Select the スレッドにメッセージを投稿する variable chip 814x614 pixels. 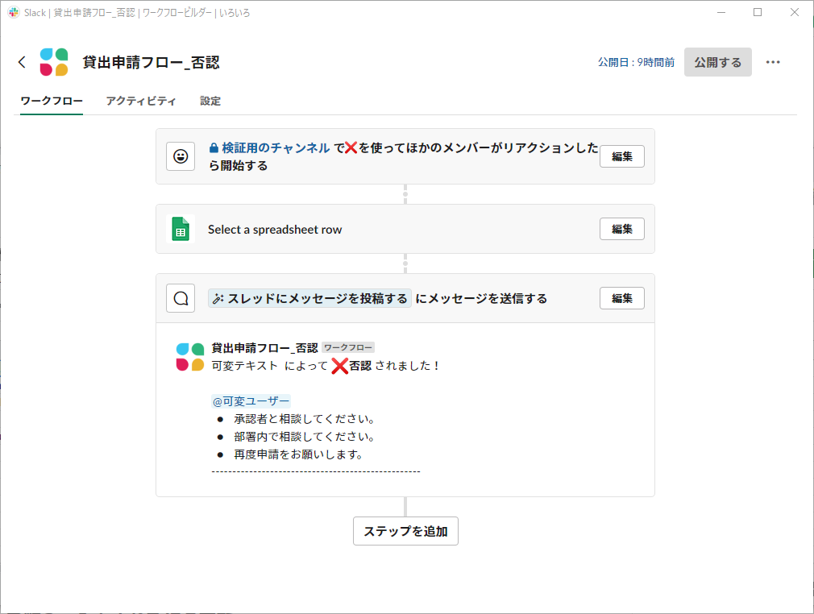(309, 298)
